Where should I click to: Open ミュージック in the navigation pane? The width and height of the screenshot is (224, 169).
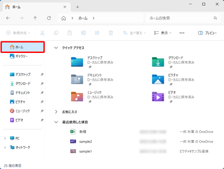click(20, 111)
